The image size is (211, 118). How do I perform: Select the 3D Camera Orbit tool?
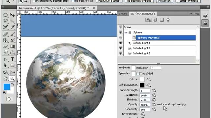point(13,72)
